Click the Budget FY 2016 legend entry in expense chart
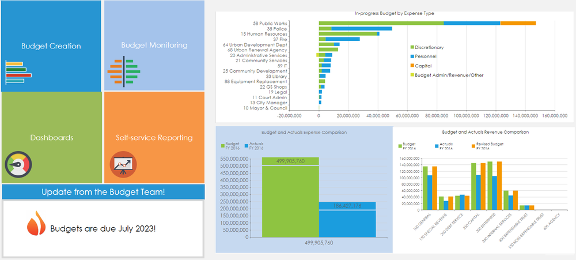Screen dimensions: 576x260 tap(230, 146)
